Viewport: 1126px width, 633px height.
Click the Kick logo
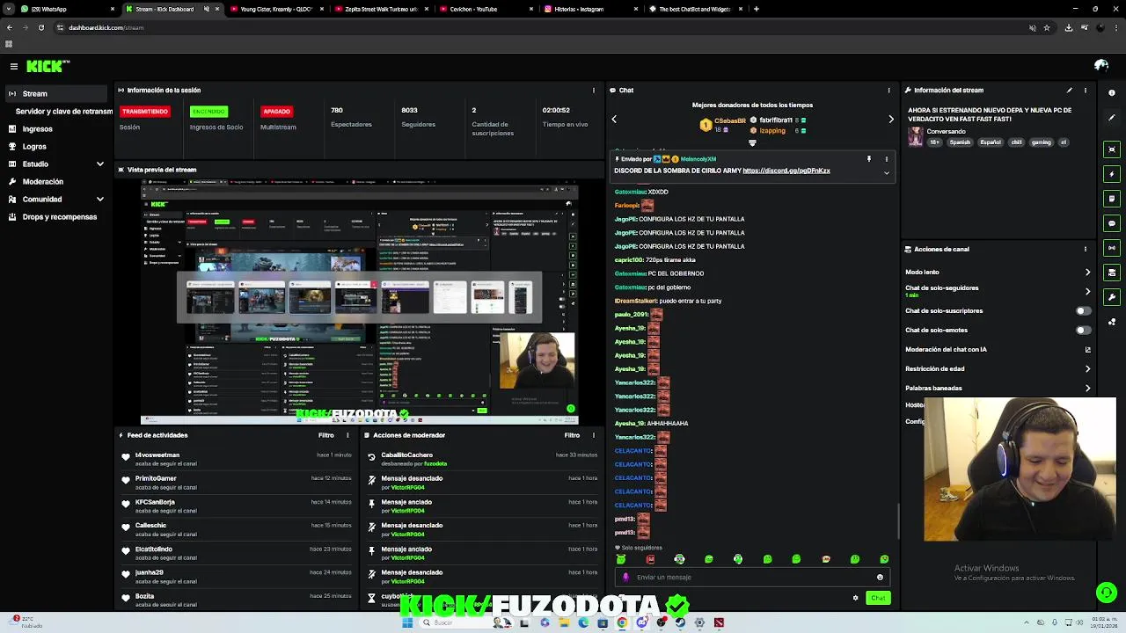point(48,66)
